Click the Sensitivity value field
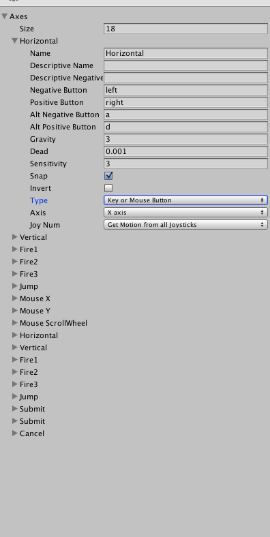Image resolution: width=270 pixels, height=537 pixels. [185, 164]
